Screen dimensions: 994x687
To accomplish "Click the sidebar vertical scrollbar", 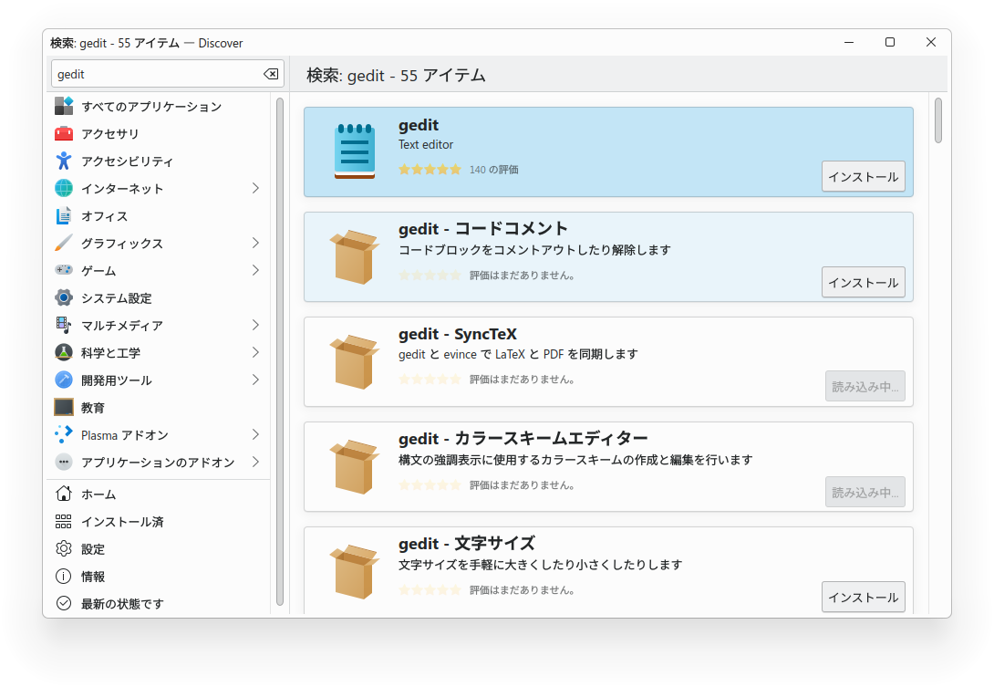I will [x=280, y=352].
